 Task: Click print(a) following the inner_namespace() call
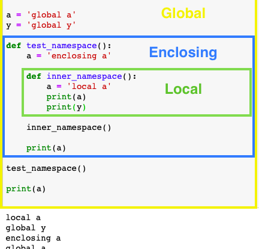click(x=46, y=148)
